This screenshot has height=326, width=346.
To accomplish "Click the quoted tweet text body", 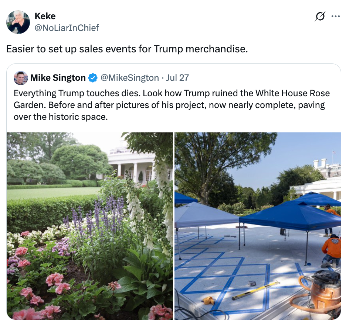I will [172, 105].
